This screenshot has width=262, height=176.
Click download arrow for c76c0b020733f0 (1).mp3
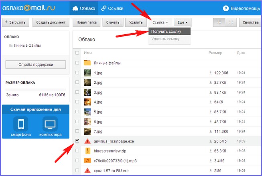tap(211, 161)
